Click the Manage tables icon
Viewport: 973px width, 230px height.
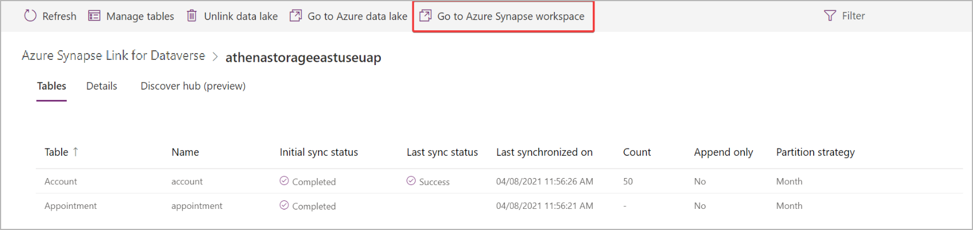pos(94,16)
